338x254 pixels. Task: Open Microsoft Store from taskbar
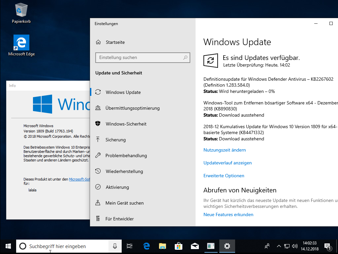point(178,246)
